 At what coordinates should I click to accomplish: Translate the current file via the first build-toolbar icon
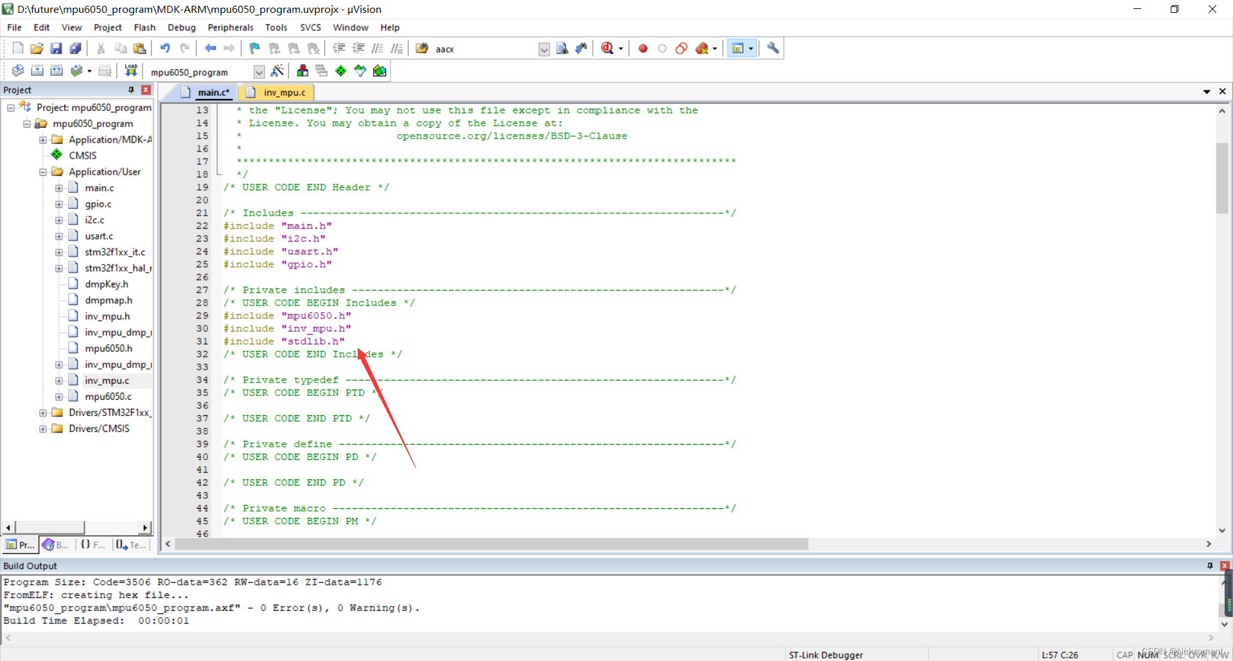[18, 71]
